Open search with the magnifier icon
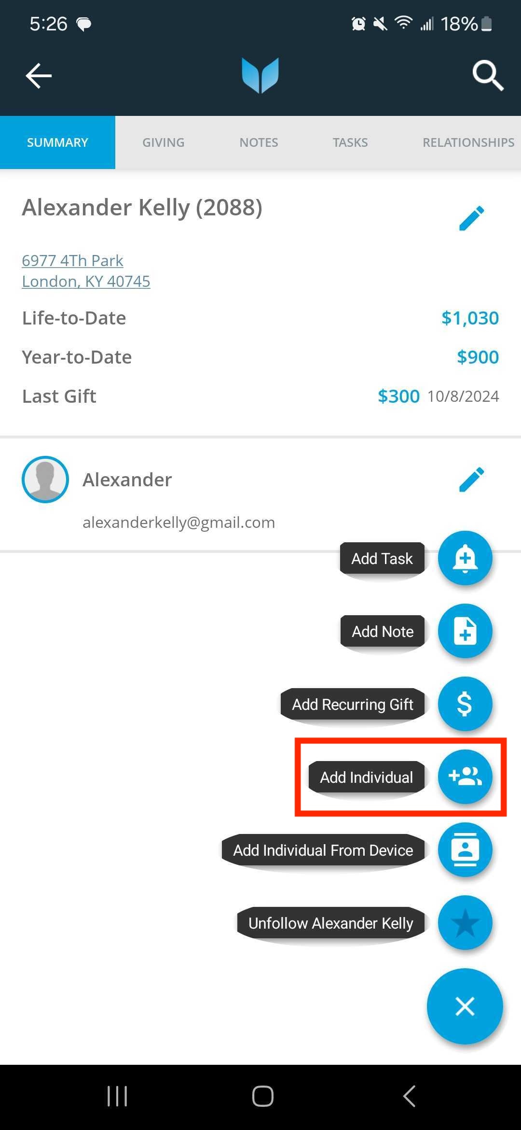The width and height of the screenshot is (521, 1130). (x=488, y=76)
